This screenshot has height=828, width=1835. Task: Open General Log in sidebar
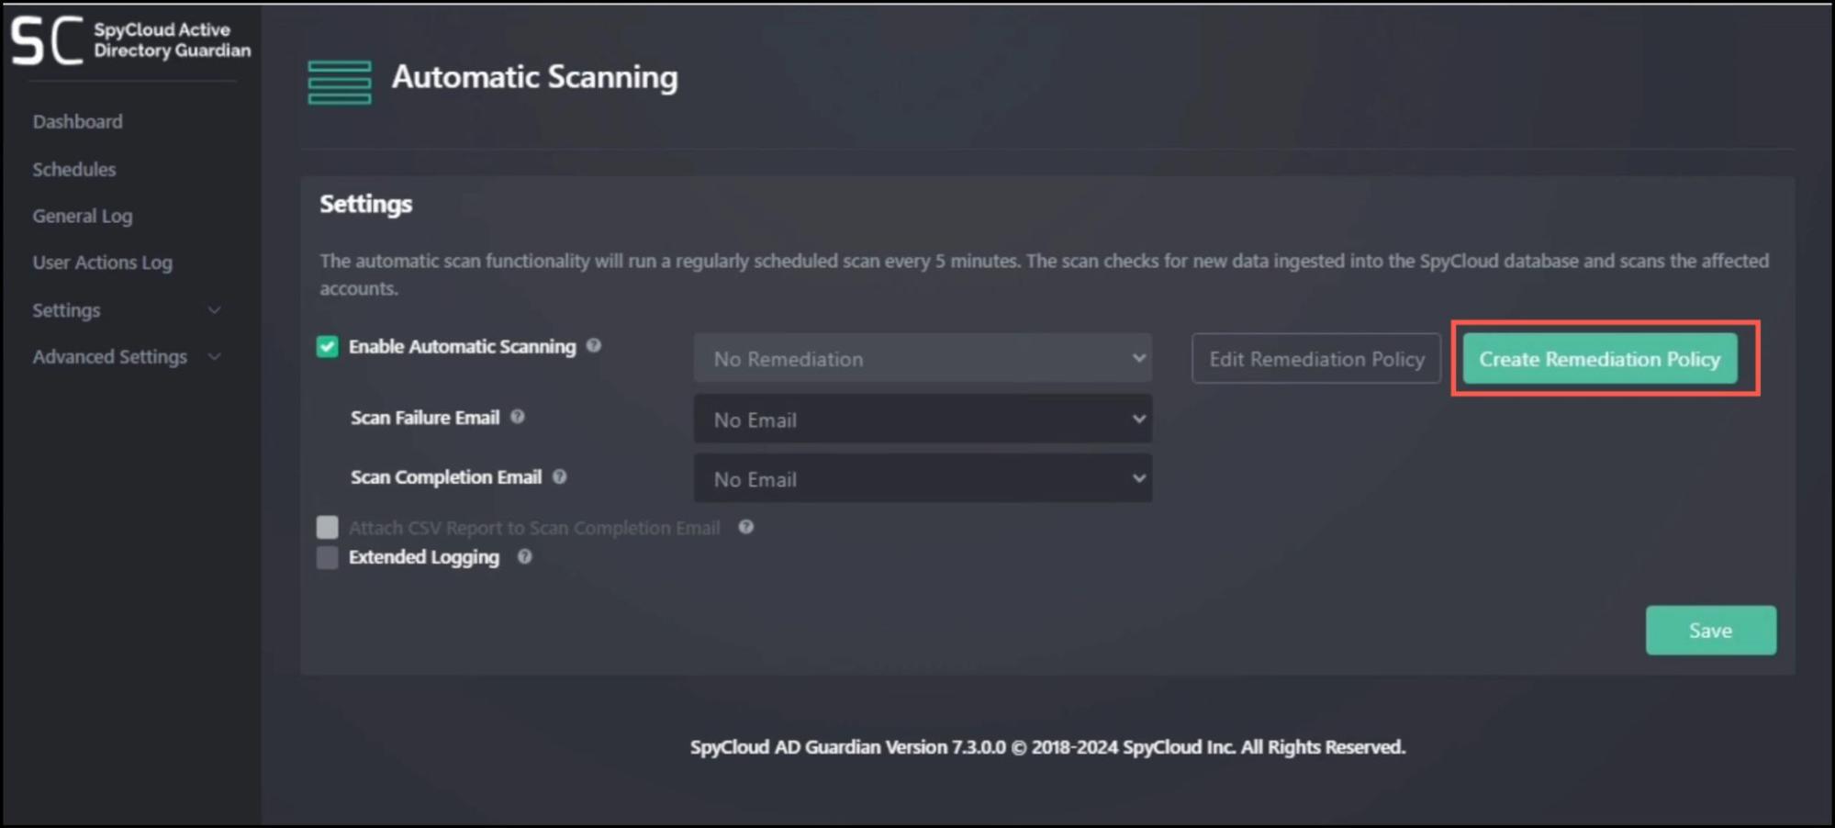(x=83, y=216)
